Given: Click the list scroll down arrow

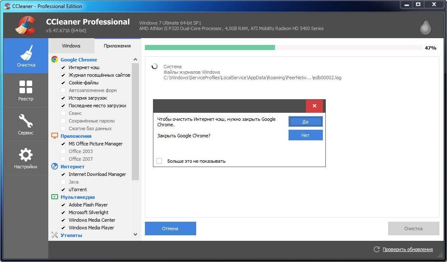Looking at the screenshot, I should [x=136, y=234].
